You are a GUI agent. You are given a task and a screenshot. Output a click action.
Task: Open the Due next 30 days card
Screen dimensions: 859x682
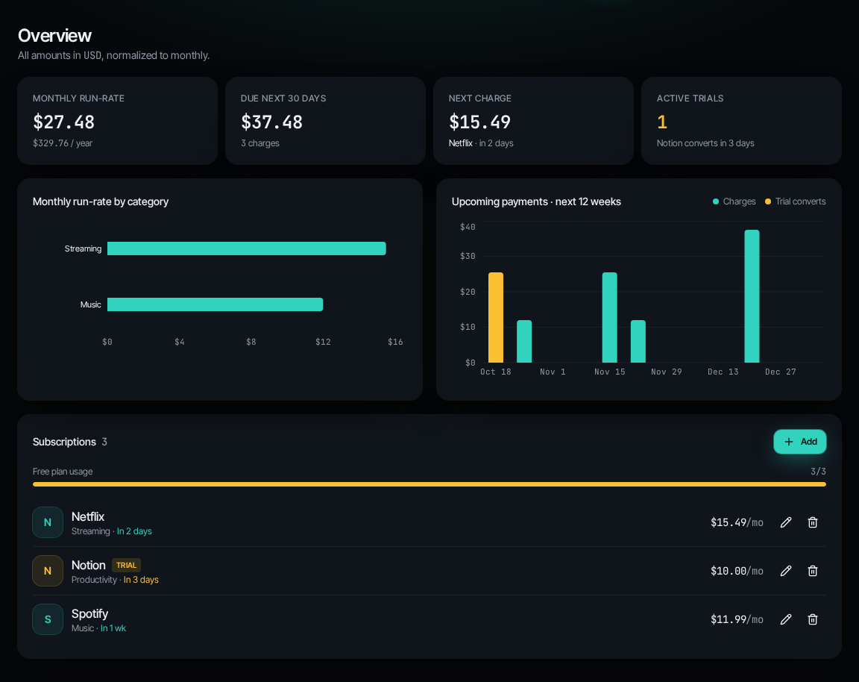pos(325,121)
